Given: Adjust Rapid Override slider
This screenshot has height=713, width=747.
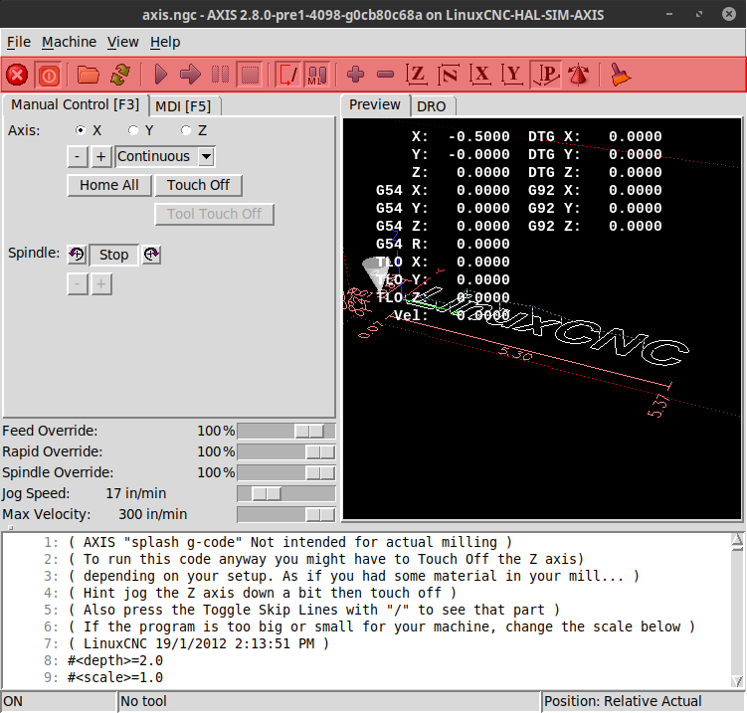Looking at the screenshot, I should point(286,452).
